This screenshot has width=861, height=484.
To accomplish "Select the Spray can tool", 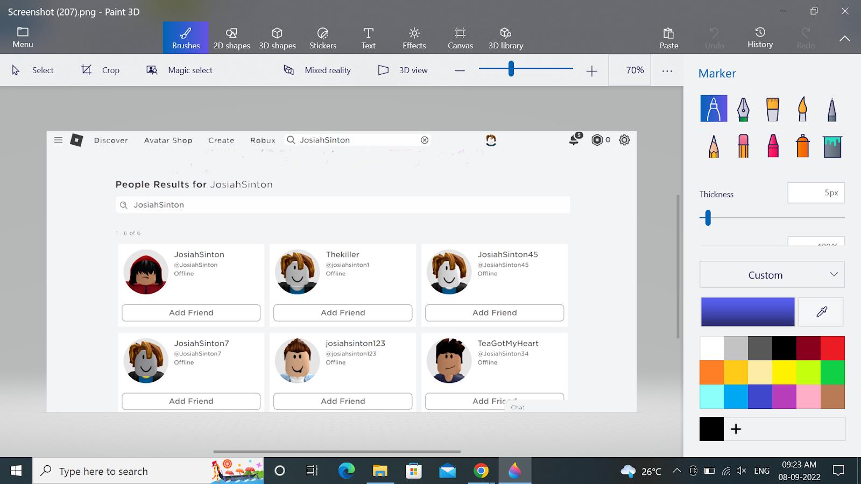I will [802, 146].
